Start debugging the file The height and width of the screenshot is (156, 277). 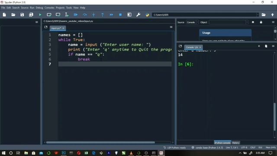[76, 15]
